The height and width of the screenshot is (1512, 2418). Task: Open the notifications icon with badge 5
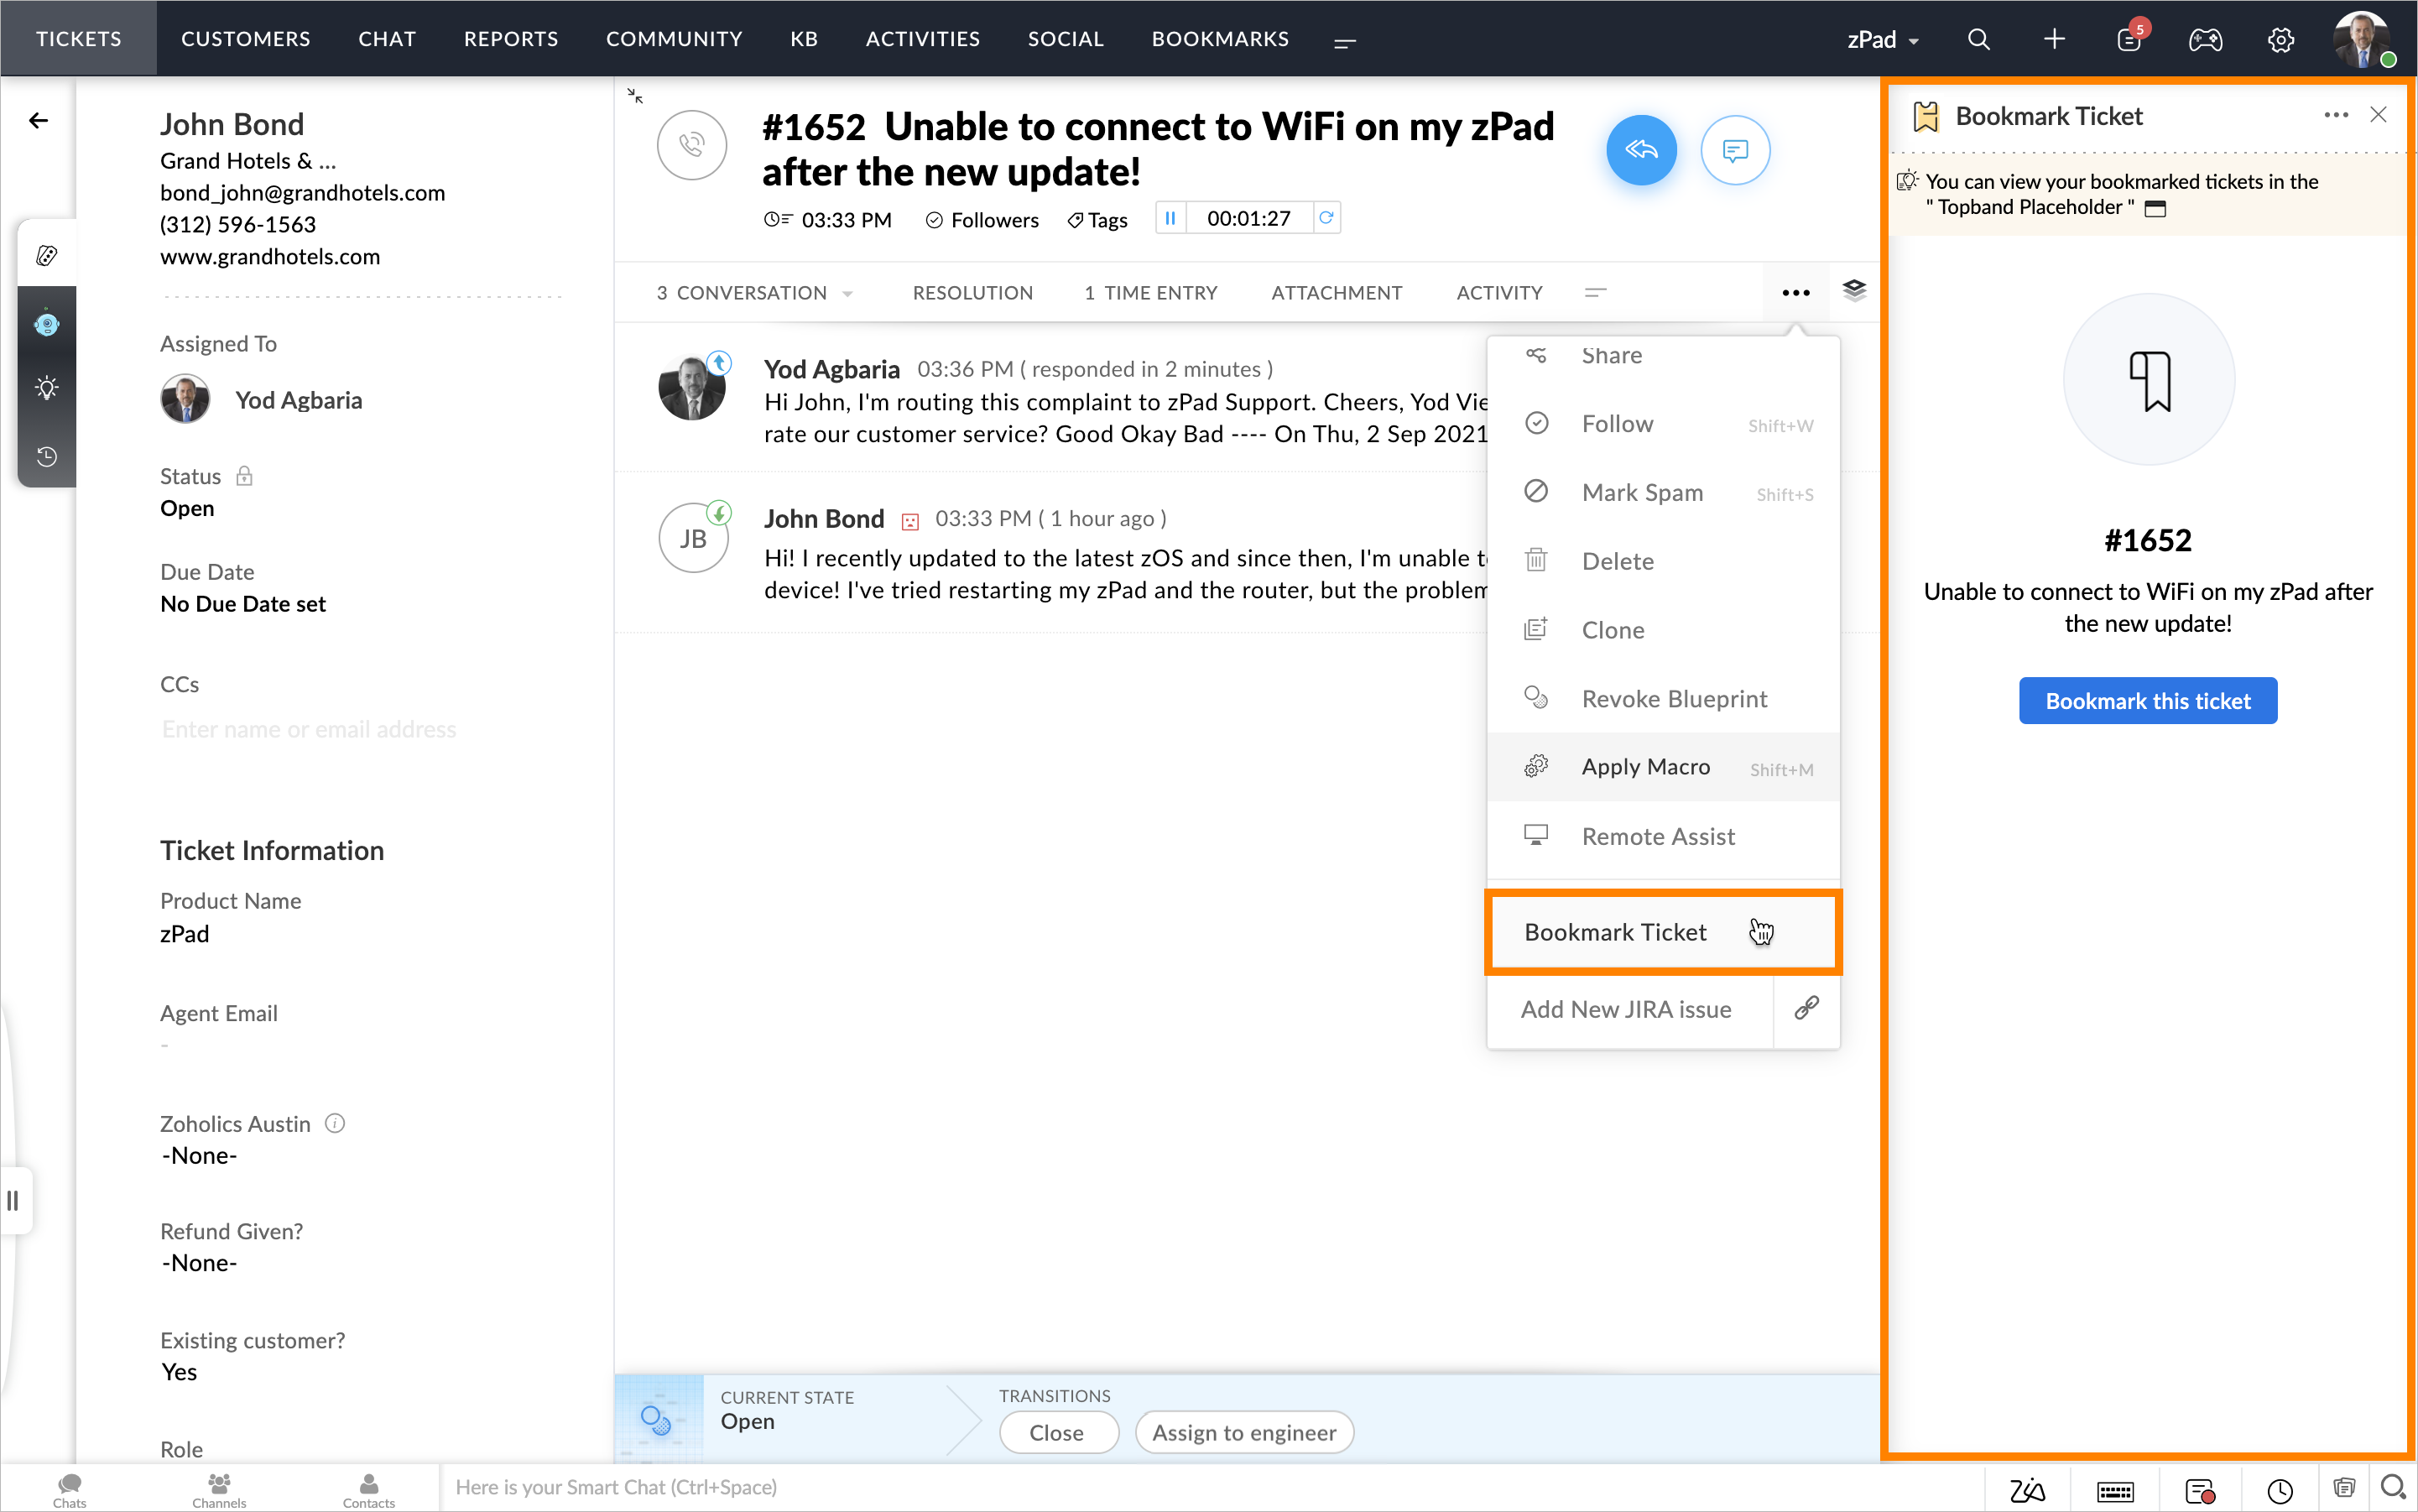[x=2128, y=39]
